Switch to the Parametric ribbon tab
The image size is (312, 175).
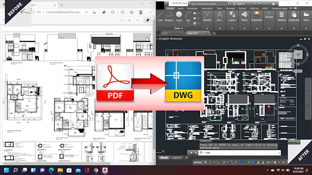(207, 8)
